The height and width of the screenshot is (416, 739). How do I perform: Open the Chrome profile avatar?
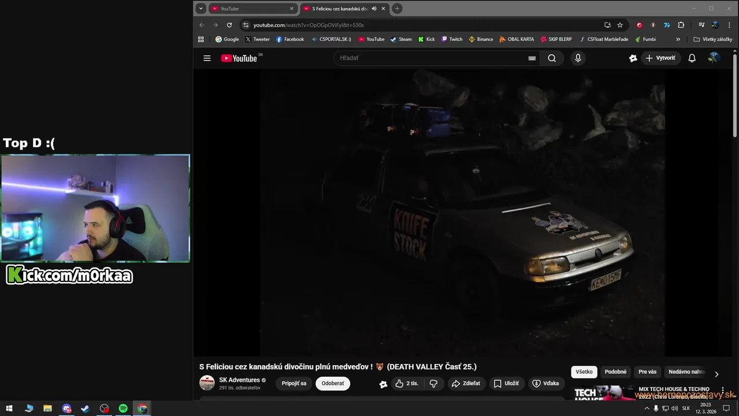(715, 25)
